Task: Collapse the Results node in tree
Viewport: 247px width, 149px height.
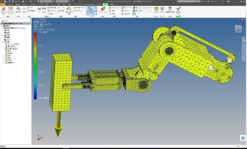Action: point(3,42)
